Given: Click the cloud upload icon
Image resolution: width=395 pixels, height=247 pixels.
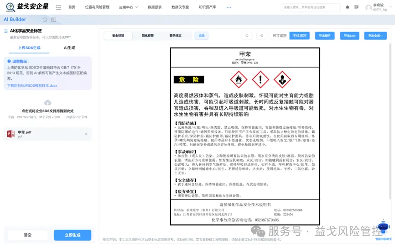Looking at the screenshot, I should (47, 103).
